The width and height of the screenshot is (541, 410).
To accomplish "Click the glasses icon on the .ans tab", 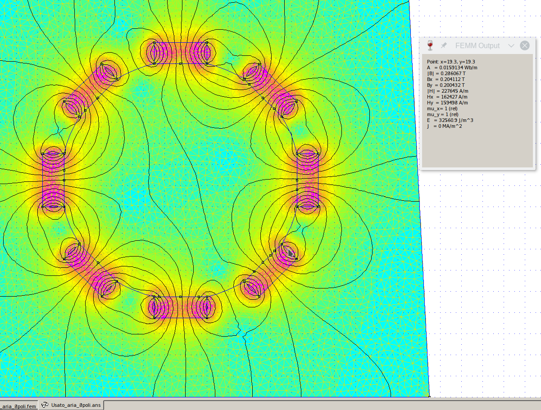I will (x=45, y=405).
